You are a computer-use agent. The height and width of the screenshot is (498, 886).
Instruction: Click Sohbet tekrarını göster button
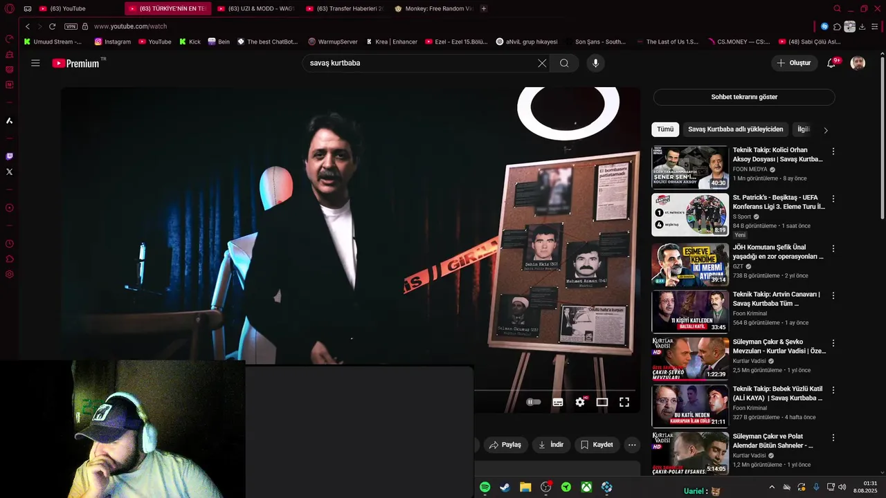pos(744,97)
